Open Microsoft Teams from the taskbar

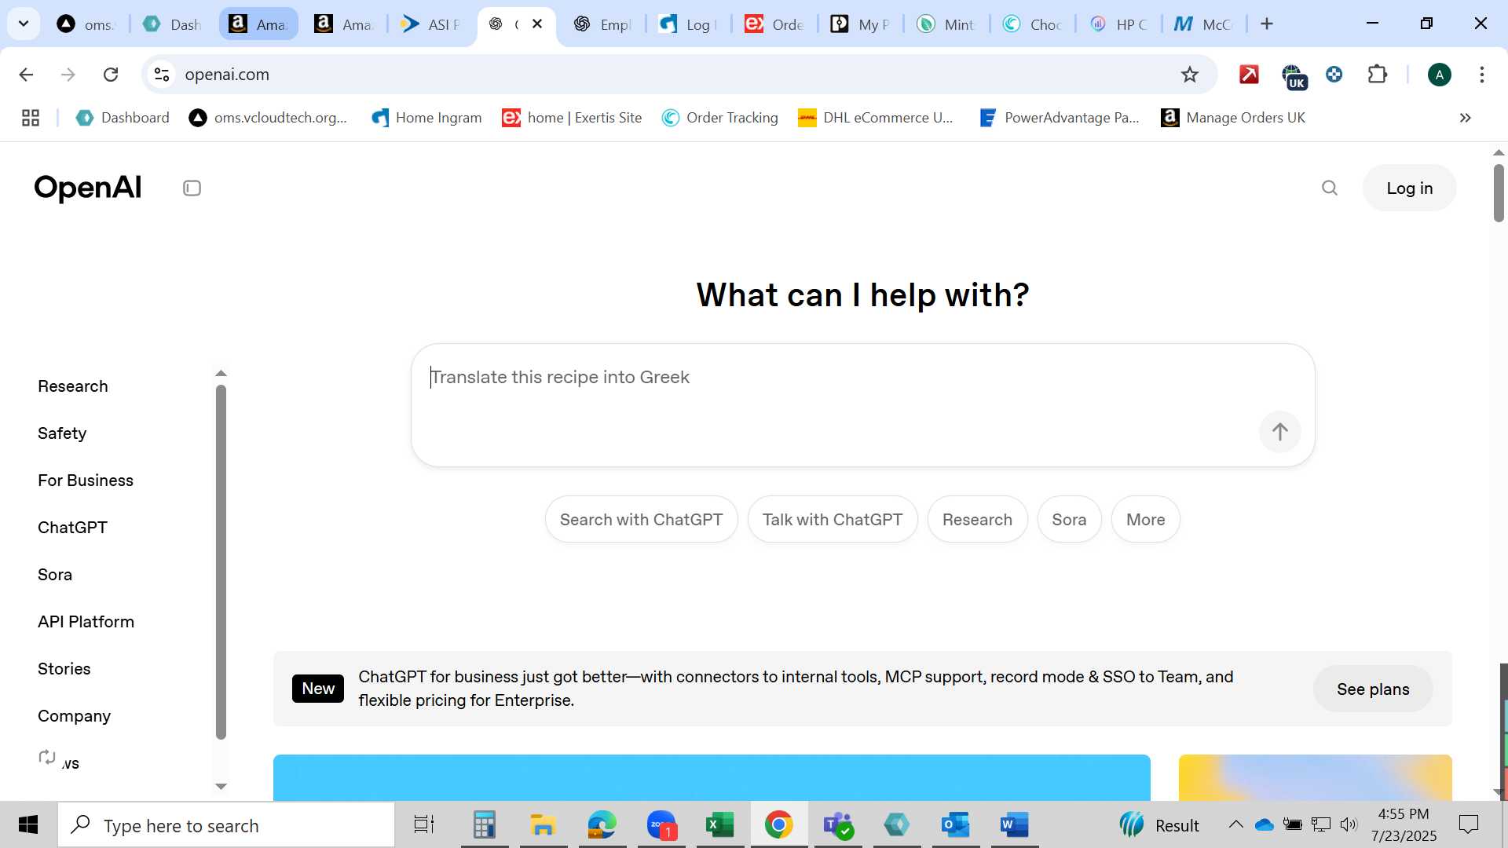(837, 824)
